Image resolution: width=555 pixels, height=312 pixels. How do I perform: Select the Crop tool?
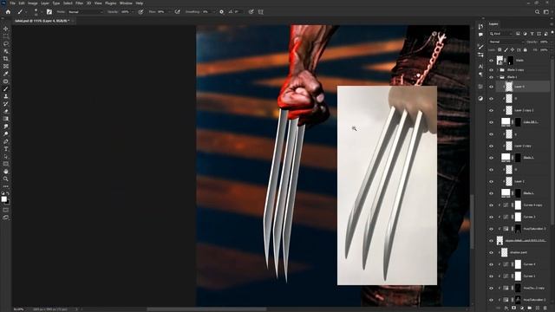(6, 59)
